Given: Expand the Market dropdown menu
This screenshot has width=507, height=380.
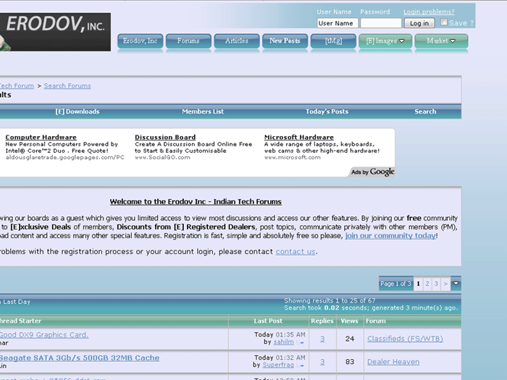Looking at the screenshot, I should (x=441, y=41).
